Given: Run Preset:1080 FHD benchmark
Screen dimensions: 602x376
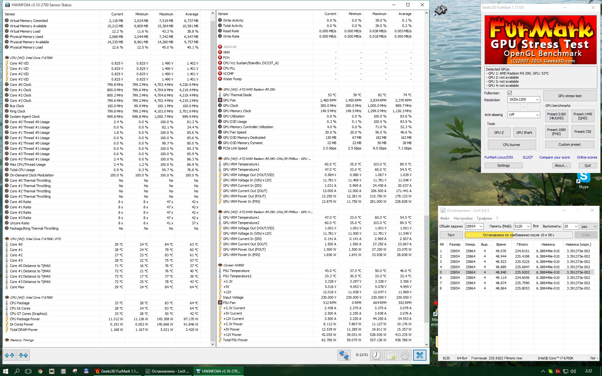Looking at the screenshot, I should 556,132.
